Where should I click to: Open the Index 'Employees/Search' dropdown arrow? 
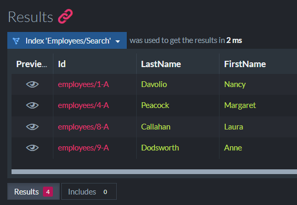[x=118, y=41]
